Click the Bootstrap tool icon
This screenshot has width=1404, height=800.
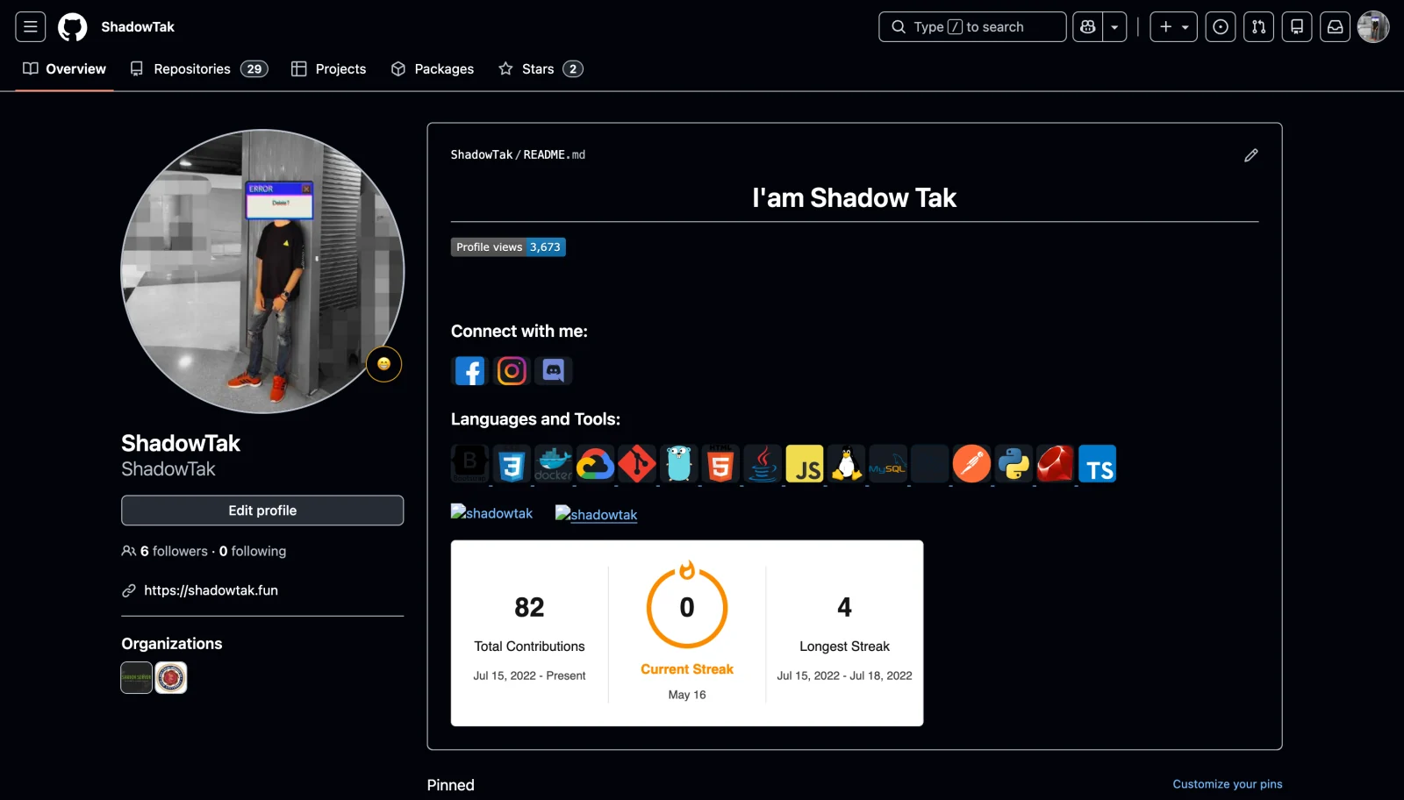(x=469, y=464)
